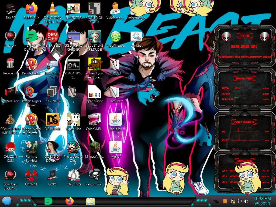
Task: Select the Peggle World of Warcraft shortcut
Action: pos(32,120)
